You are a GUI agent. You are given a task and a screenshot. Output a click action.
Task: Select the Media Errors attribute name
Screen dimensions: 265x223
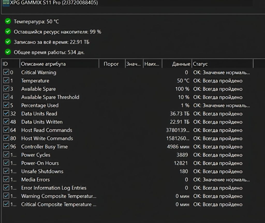[35, 180]
